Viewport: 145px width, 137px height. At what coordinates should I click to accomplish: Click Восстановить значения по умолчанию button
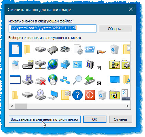[x=45, y=119]
